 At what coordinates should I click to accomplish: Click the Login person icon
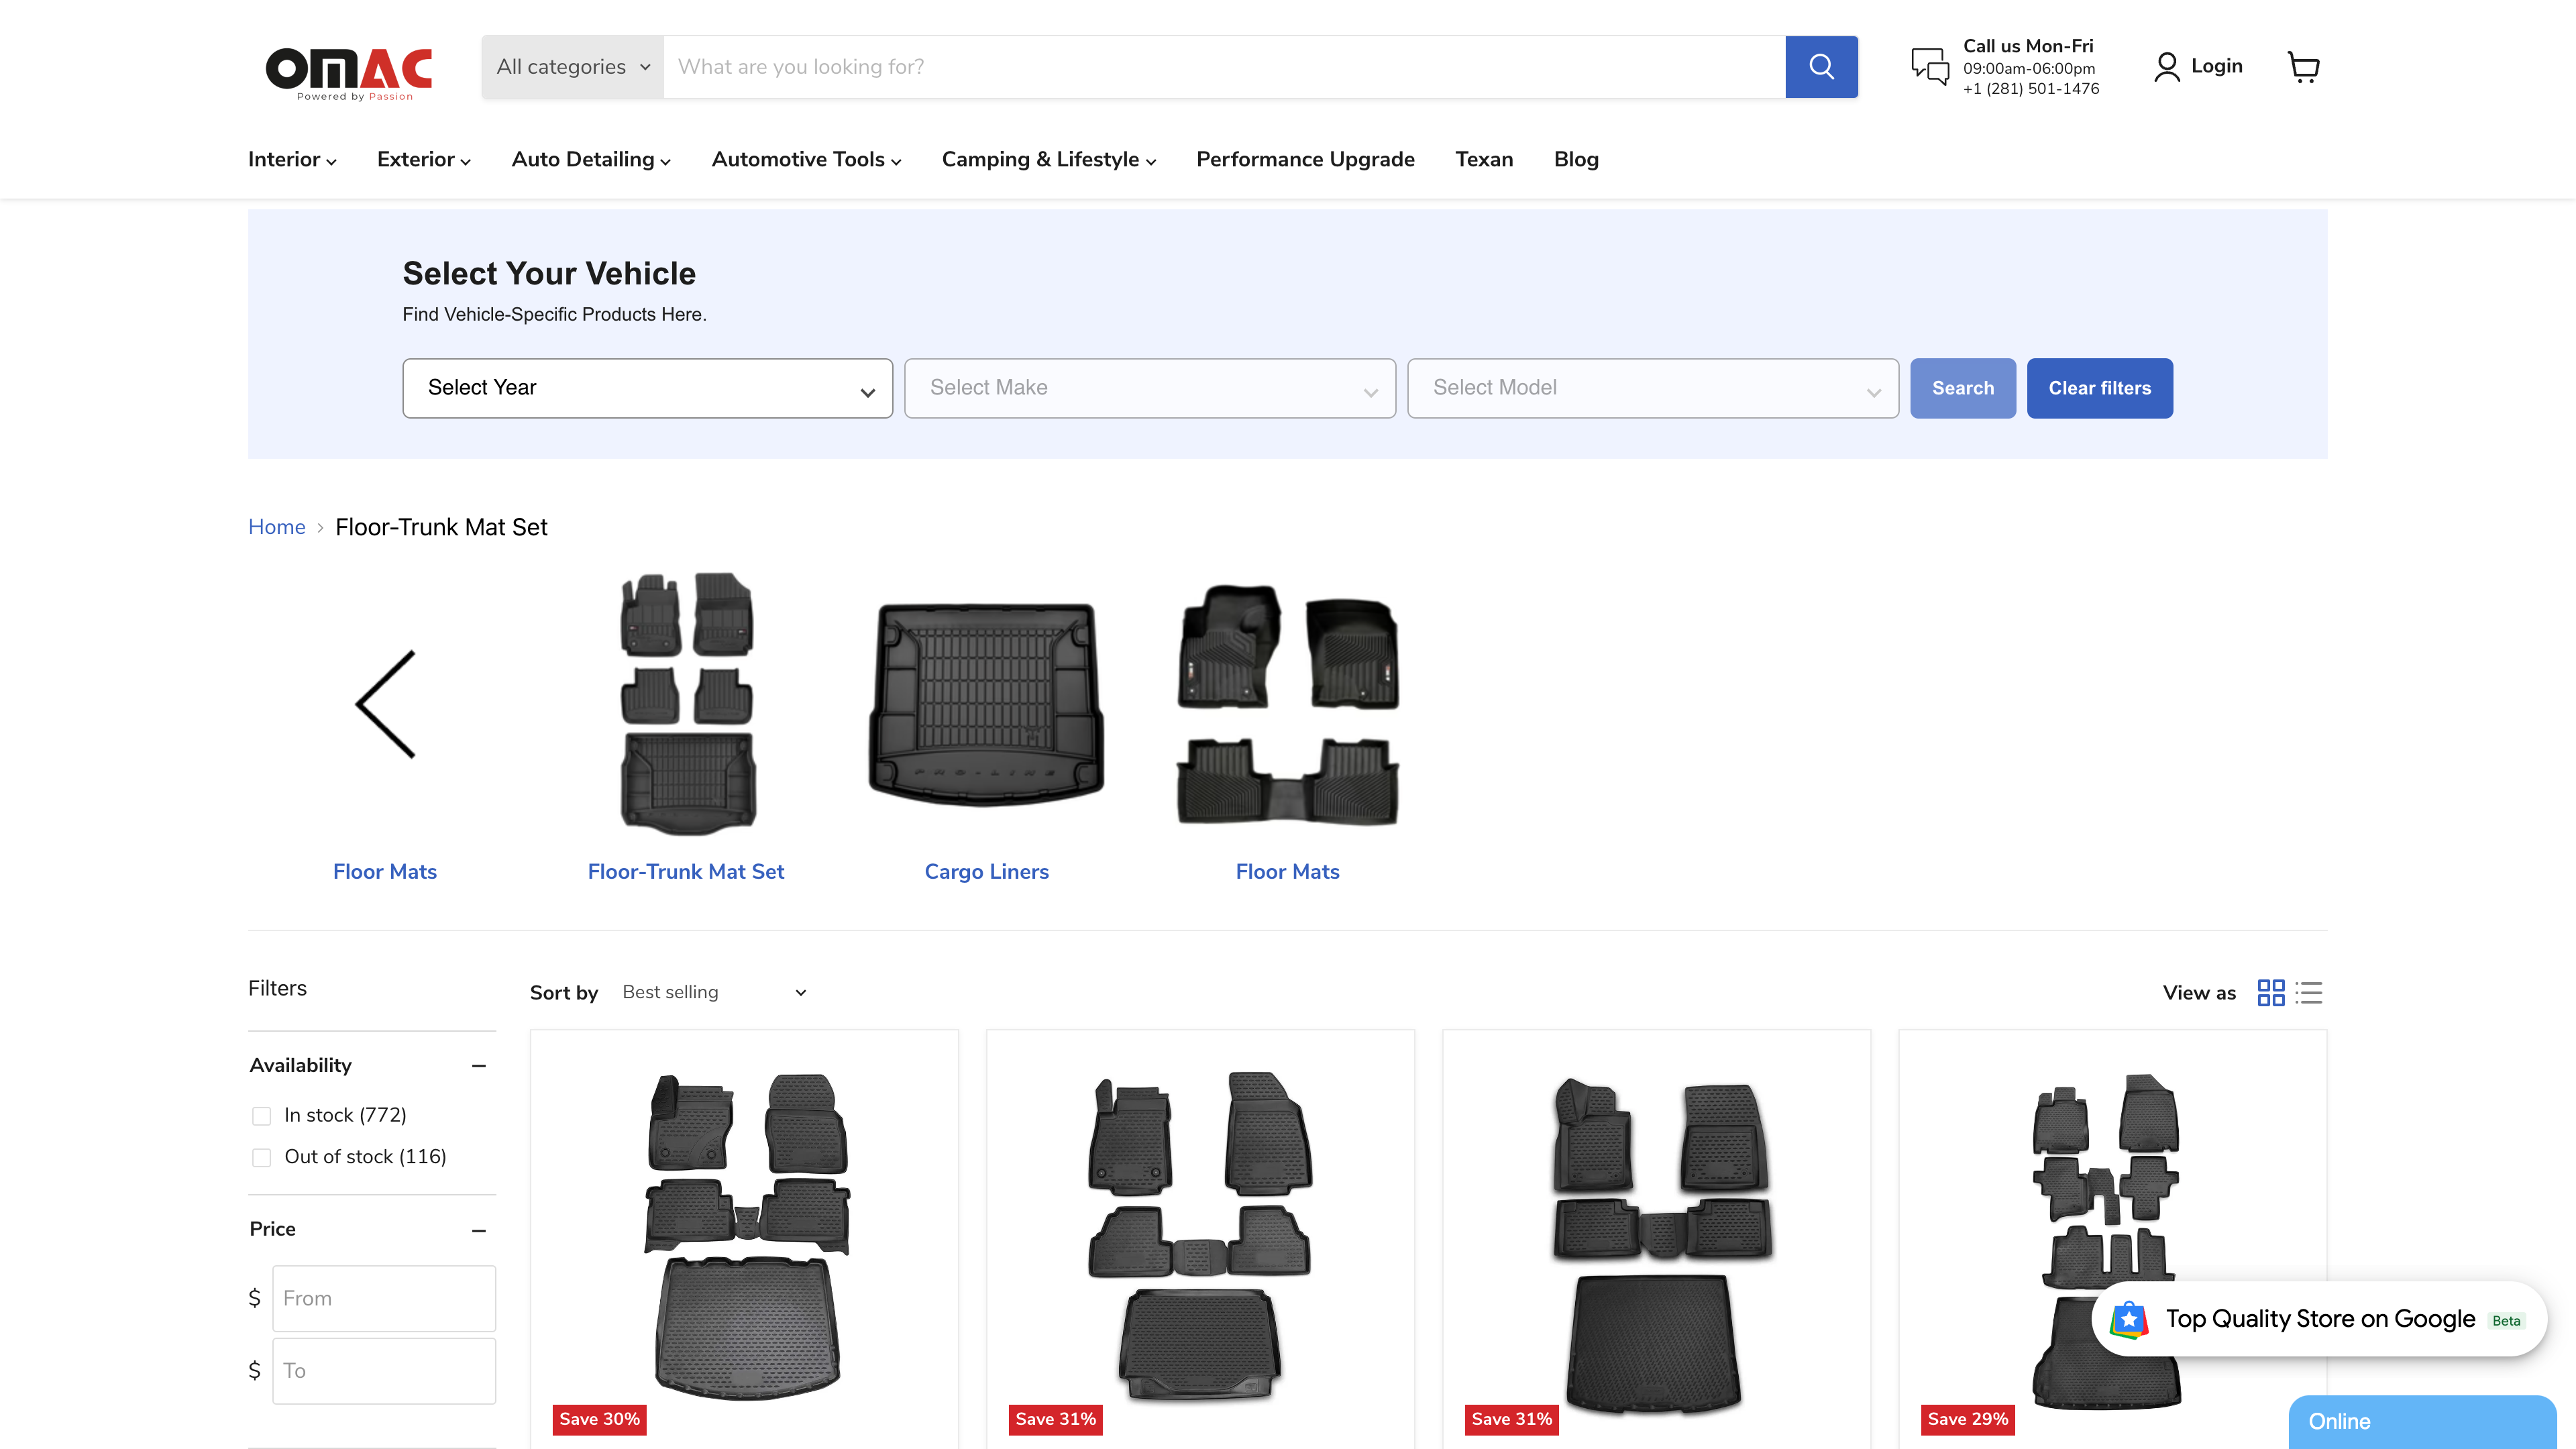tap(2166, 66)
